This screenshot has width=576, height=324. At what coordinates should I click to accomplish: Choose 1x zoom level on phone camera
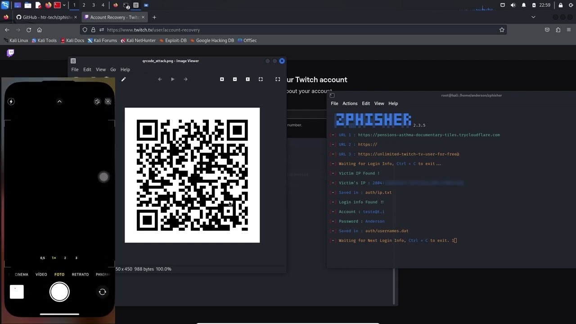tap(54, 258)
